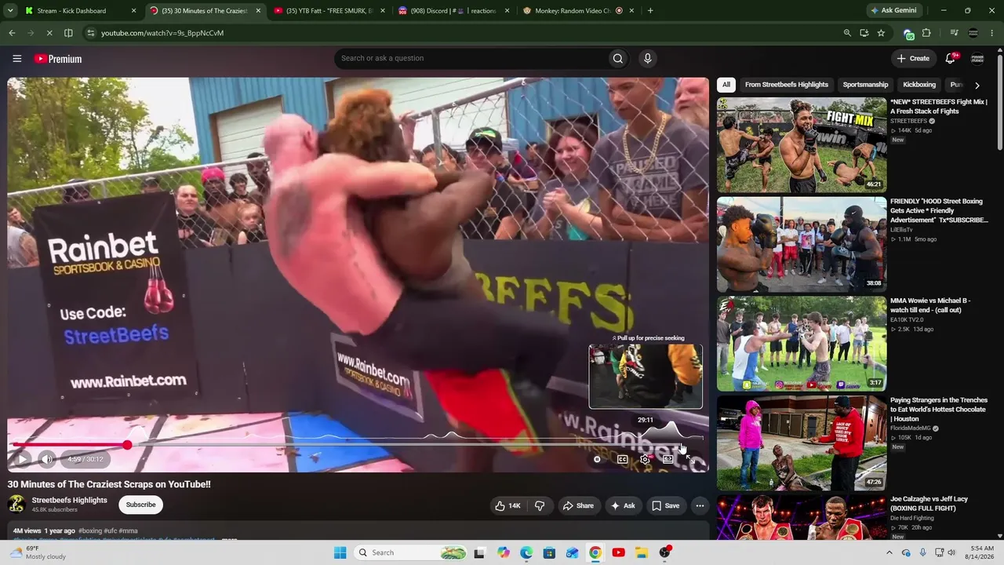Open video player settings gear
This screenshot has width=1004, height=565.
click(645, 459)
